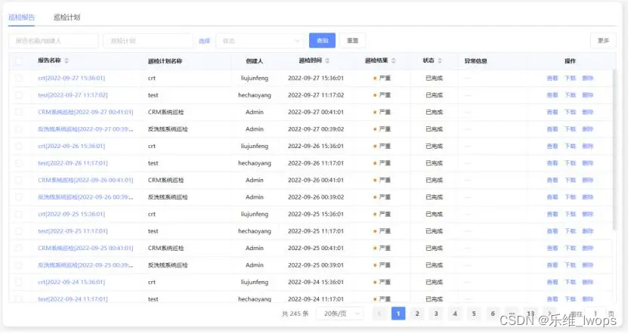Check the row crt[2022-09-27 15:36:01]
The image size is (628, 334).
tap(18, 78)
